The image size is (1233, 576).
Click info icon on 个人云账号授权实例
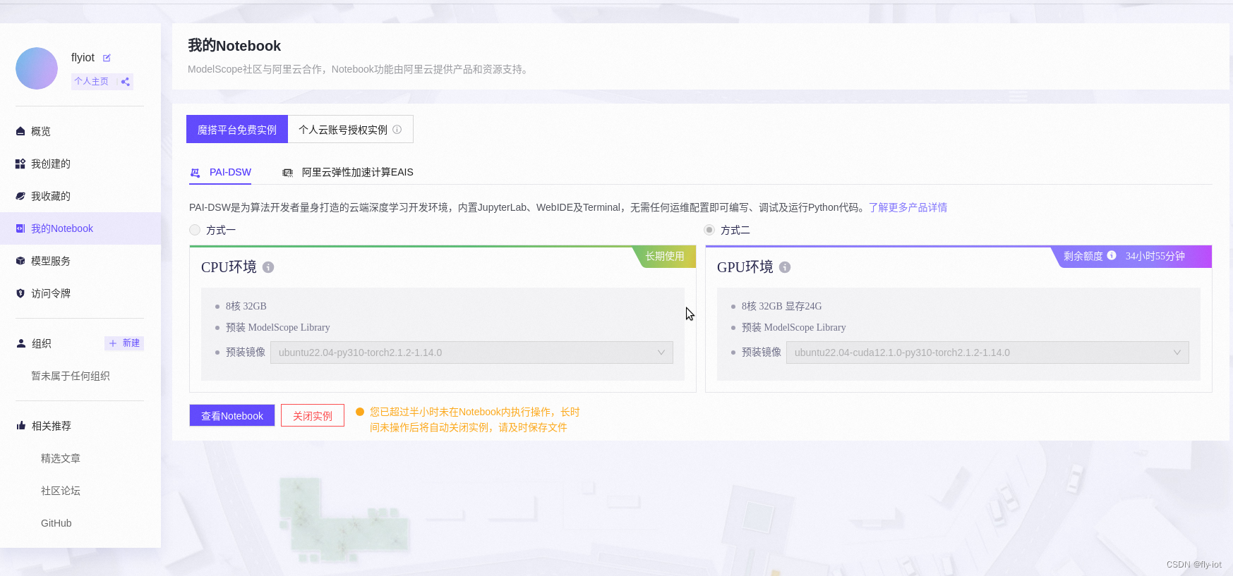[x=397, y=130]
